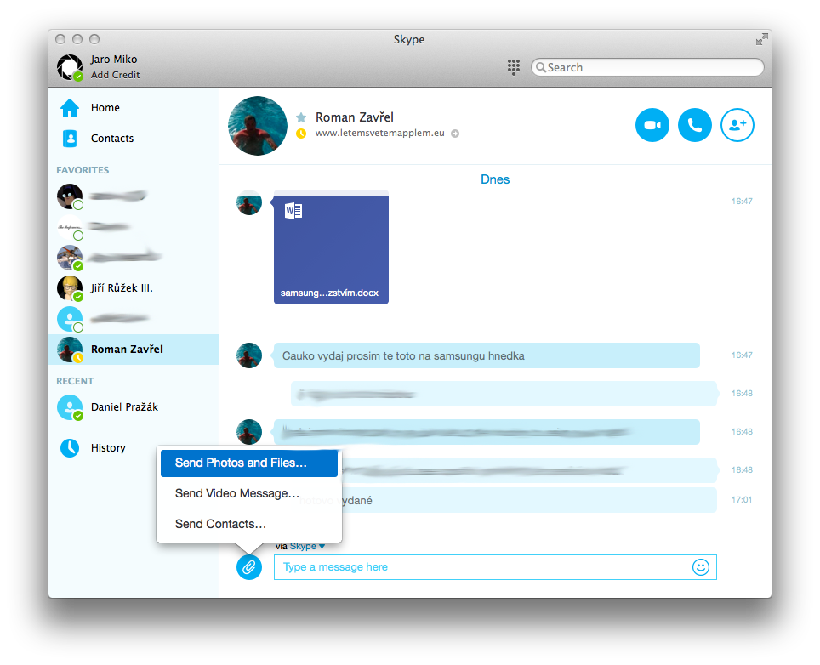Image resolution: width=820 pixels, height=665 pixels.
Task: Open the paperclip attachment icon
Action: pyautogui.click(x=248, y=566)
